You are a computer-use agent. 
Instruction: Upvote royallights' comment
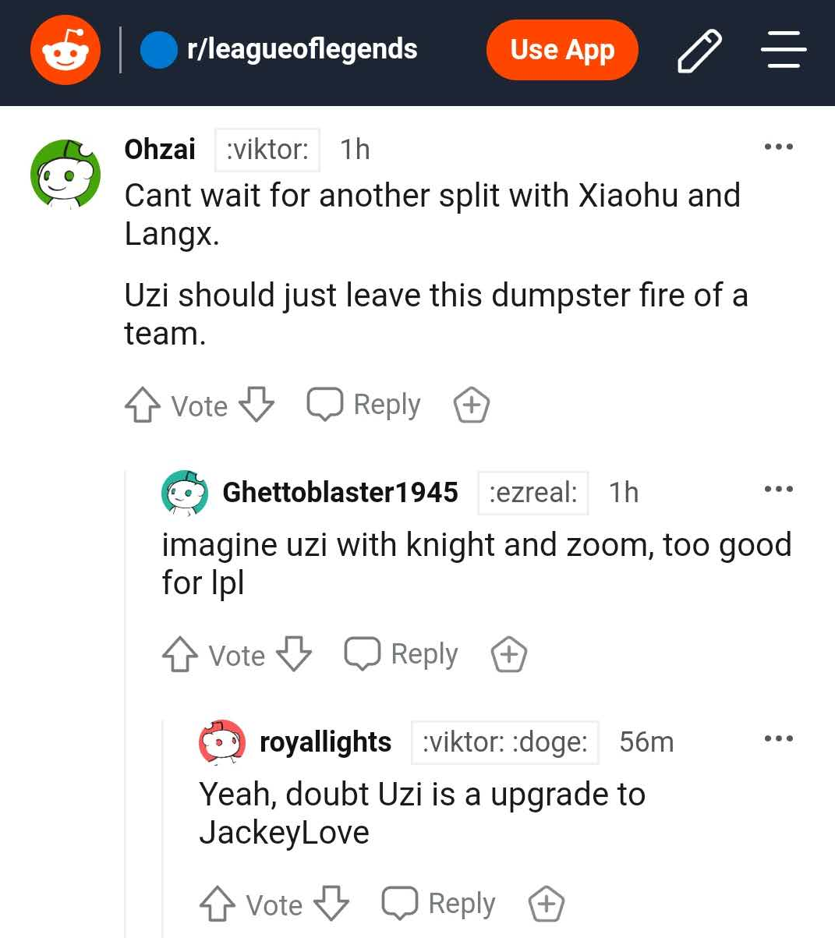(x=217, y=904)
